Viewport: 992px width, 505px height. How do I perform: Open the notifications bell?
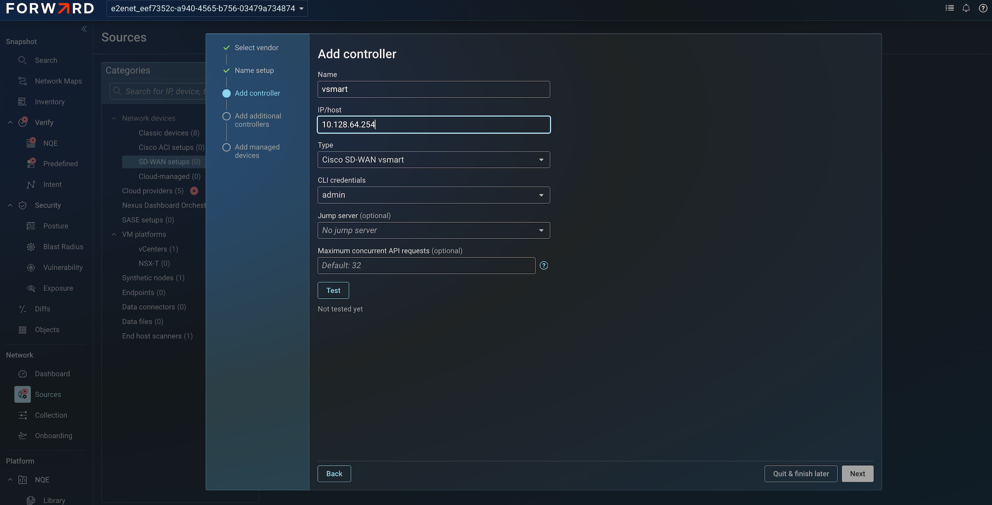tap(966, 8)
